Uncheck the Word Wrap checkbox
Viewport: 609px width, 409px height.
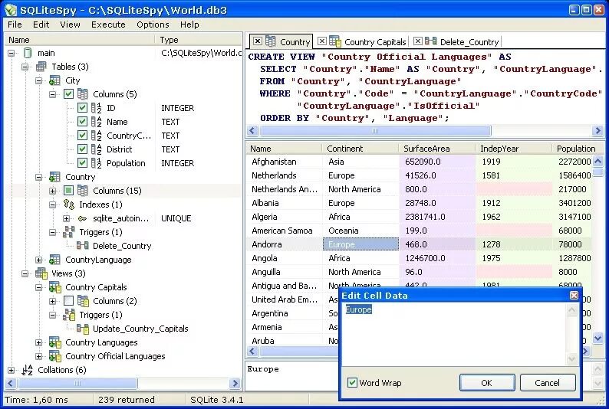click(x=352, y=383)
